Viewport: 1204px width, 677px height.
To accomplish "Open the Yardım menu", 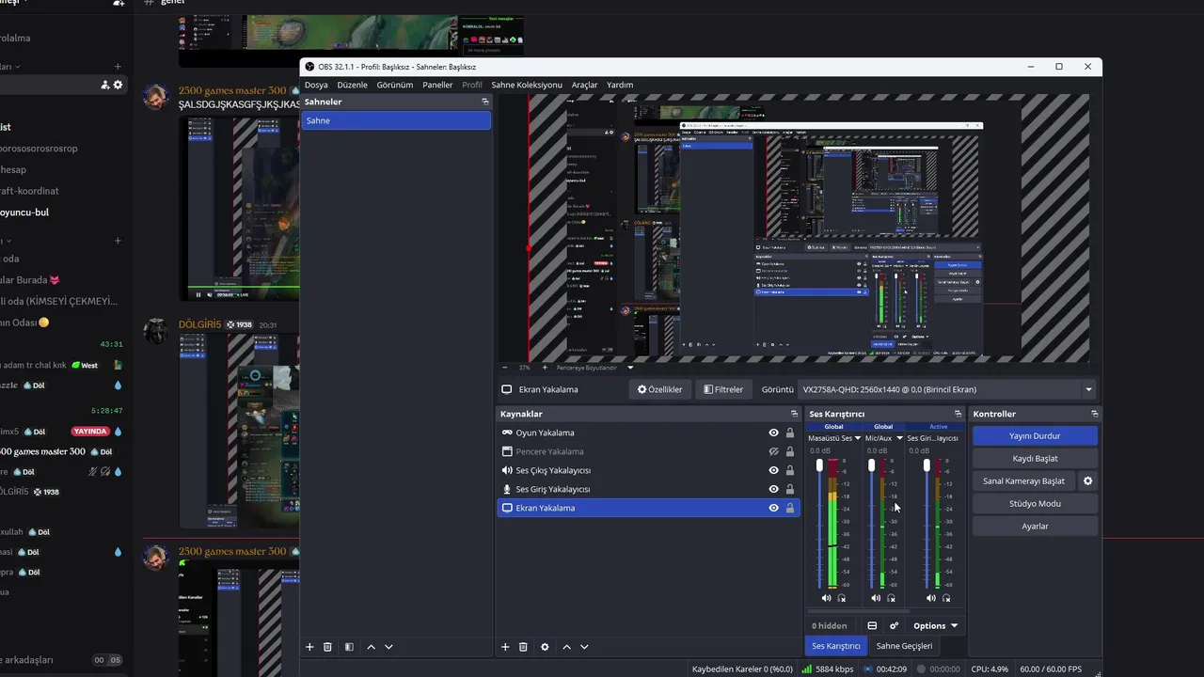I will (x=620, y=85).
